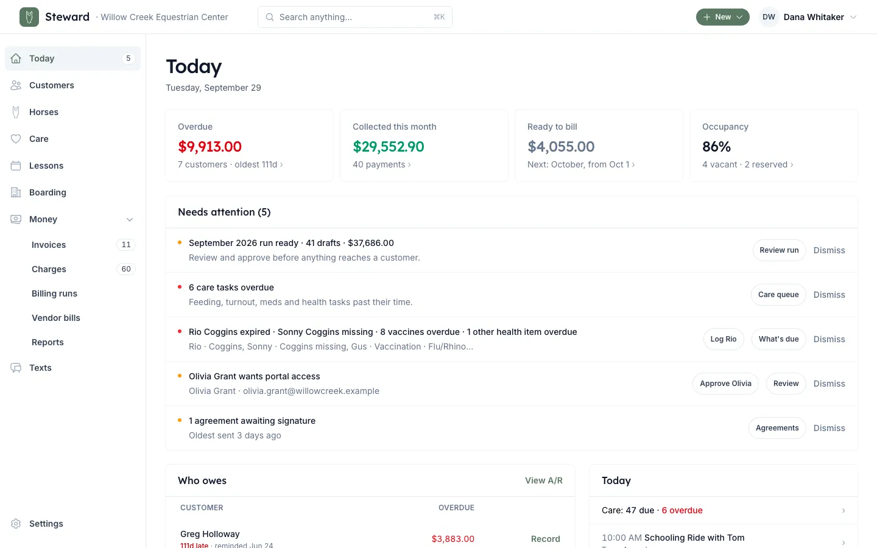Click the Log Rio button
The image size is (877, 548).
724,339
